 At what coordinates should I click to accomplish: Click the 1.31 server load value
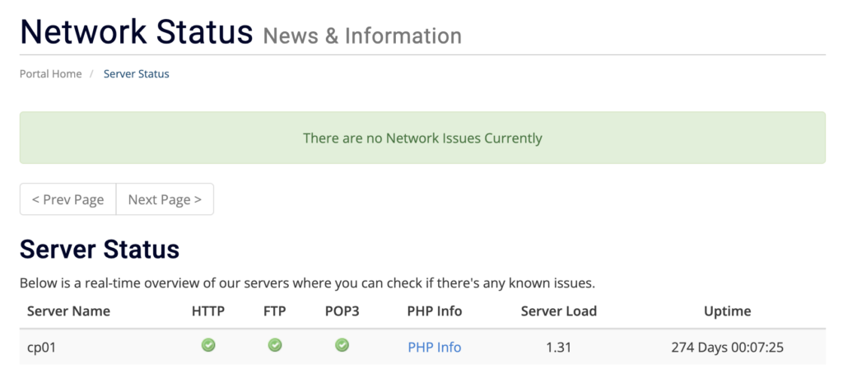click(x=559, y=348)
